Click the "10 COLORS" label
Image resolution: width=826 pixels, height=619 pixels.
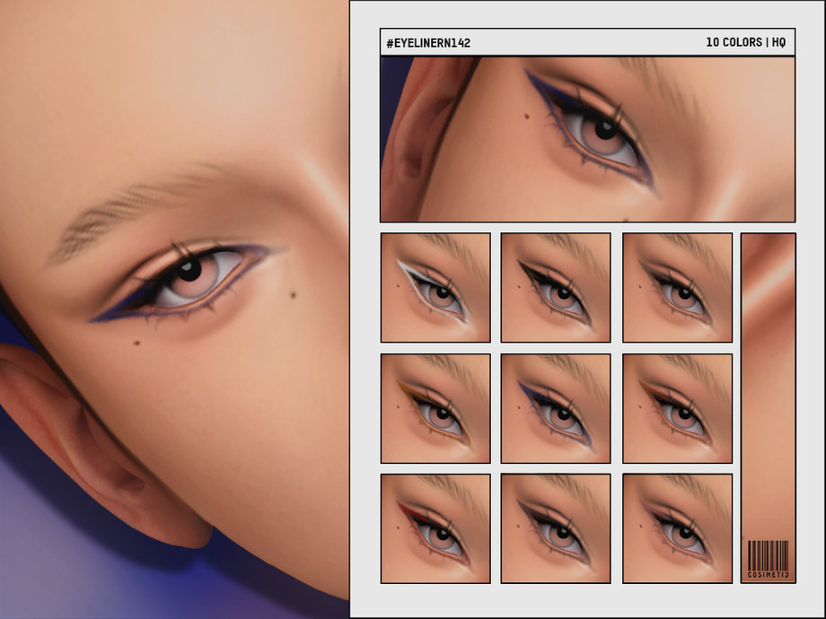point(734,43)
